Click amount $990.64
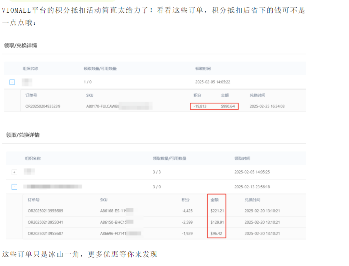Screen dimensions: 349x266 coord(227,106)
